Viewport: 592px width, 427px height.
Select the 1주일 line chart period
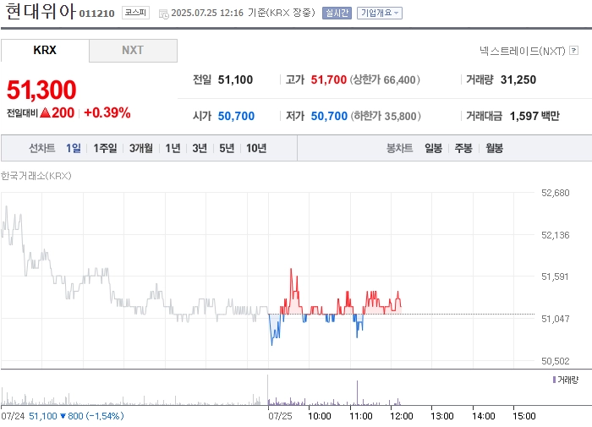[105, 148]
